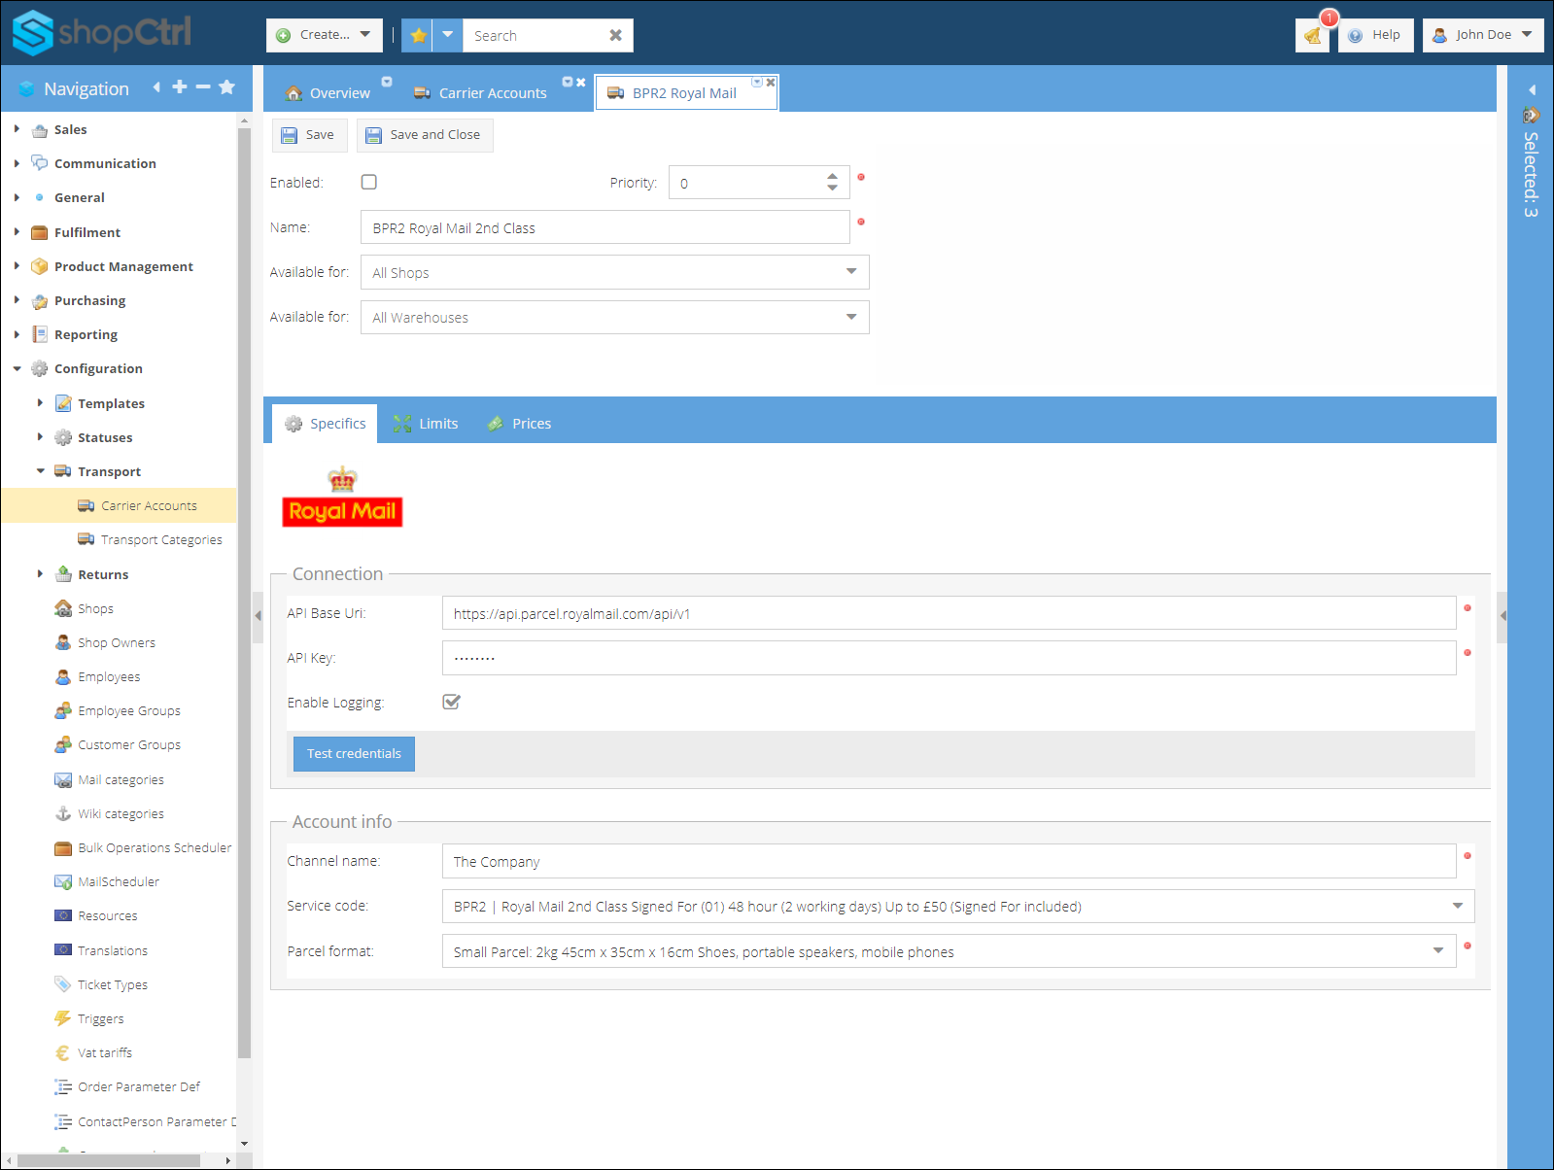
Task: Select the BPR2 Royal Mail tab
Action: pyautogui.click(x=685, y=93)
